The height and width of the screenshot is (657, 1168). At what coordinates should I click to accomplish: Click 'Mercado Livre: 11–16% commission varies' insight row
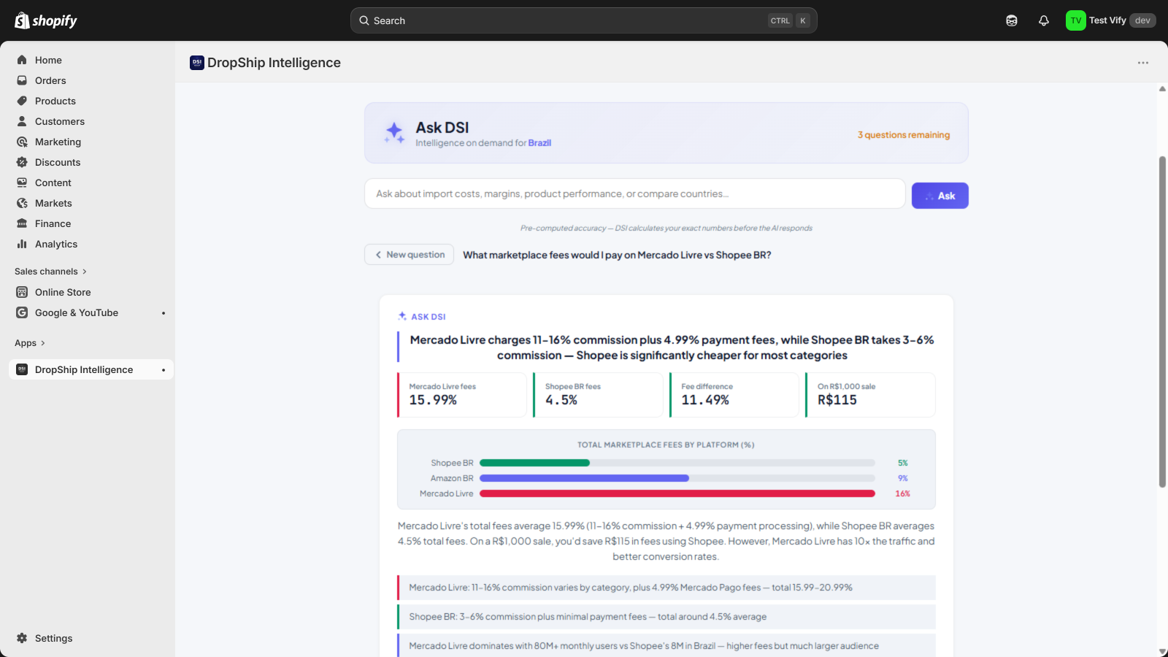(x=666, y=588)
